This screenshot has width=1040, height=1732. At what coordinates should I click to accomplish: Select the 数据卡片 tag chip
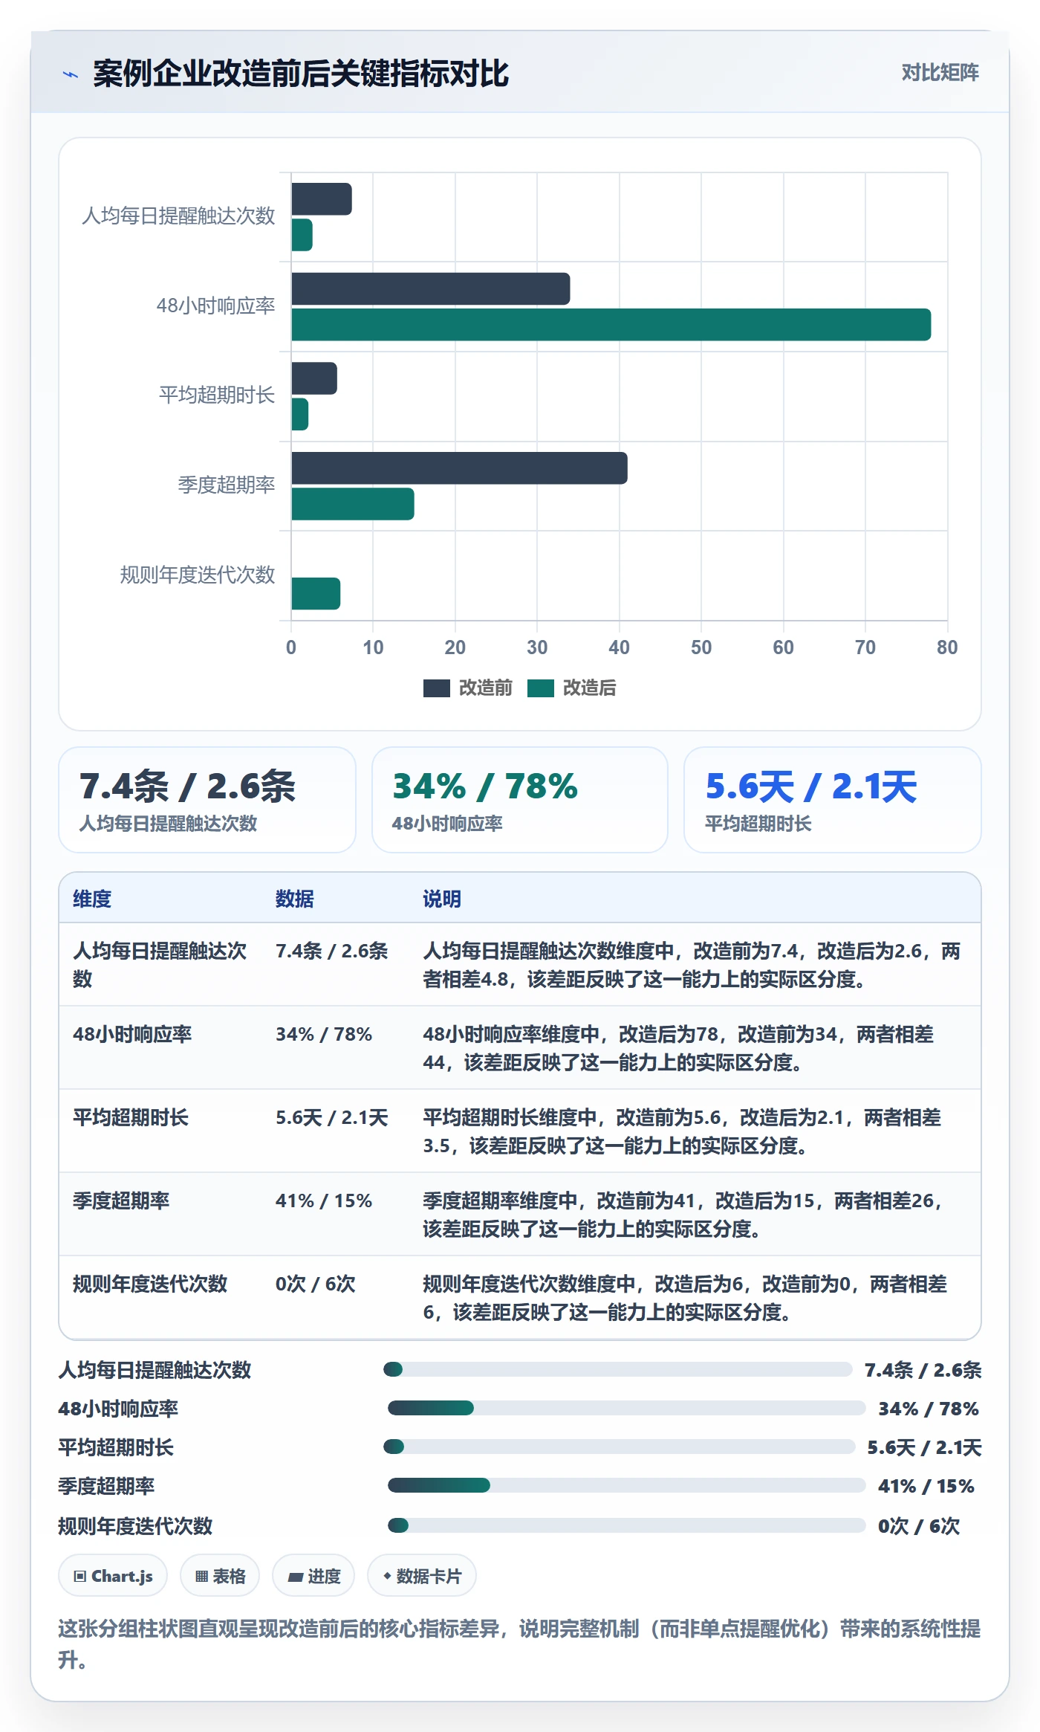(x=422, y=1576)
